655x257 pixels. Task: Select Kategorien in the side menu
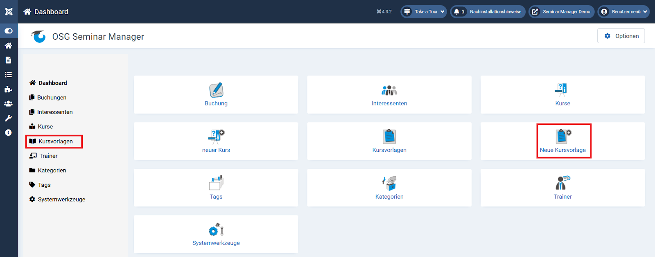click(x=48, y=170)
